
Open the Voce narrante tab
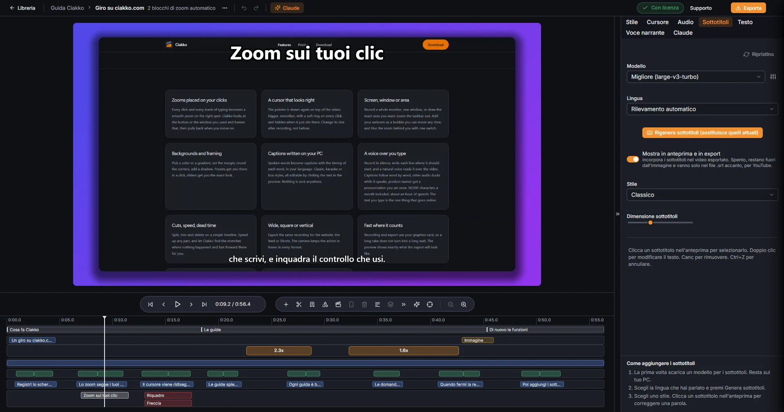(x=645, y=33)
